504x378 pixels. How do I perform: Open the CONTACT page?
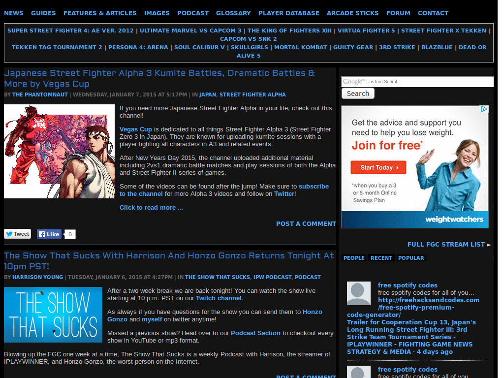point(433,13)
